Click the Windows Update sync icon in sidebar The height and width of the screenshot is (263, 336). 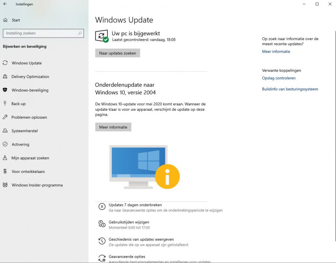(5, 63)
